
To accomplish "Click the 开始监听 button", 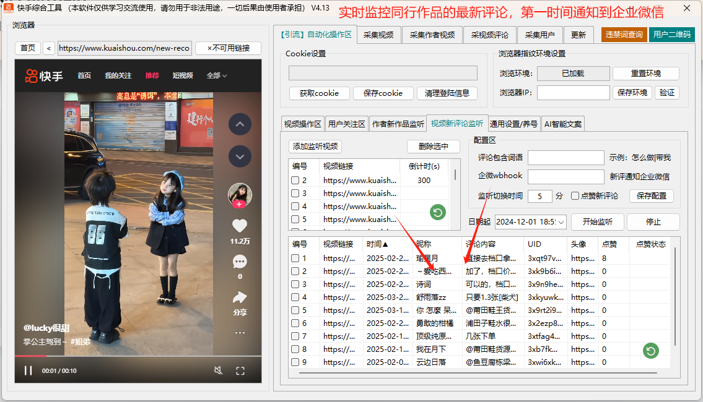I will (596, 222).
